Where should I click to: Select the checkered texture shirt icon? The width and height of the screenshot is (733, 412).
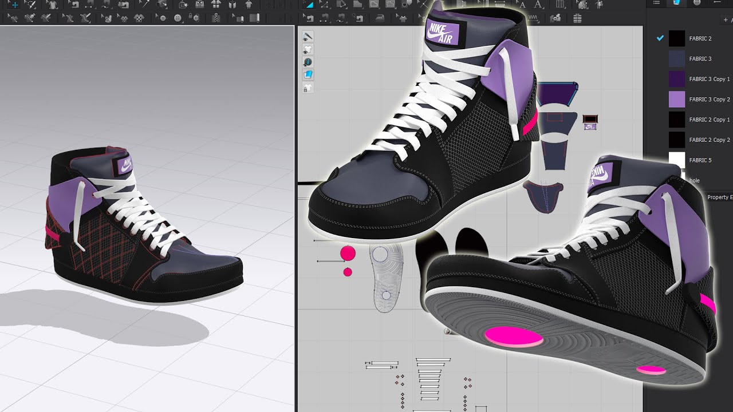pos(139,18)
